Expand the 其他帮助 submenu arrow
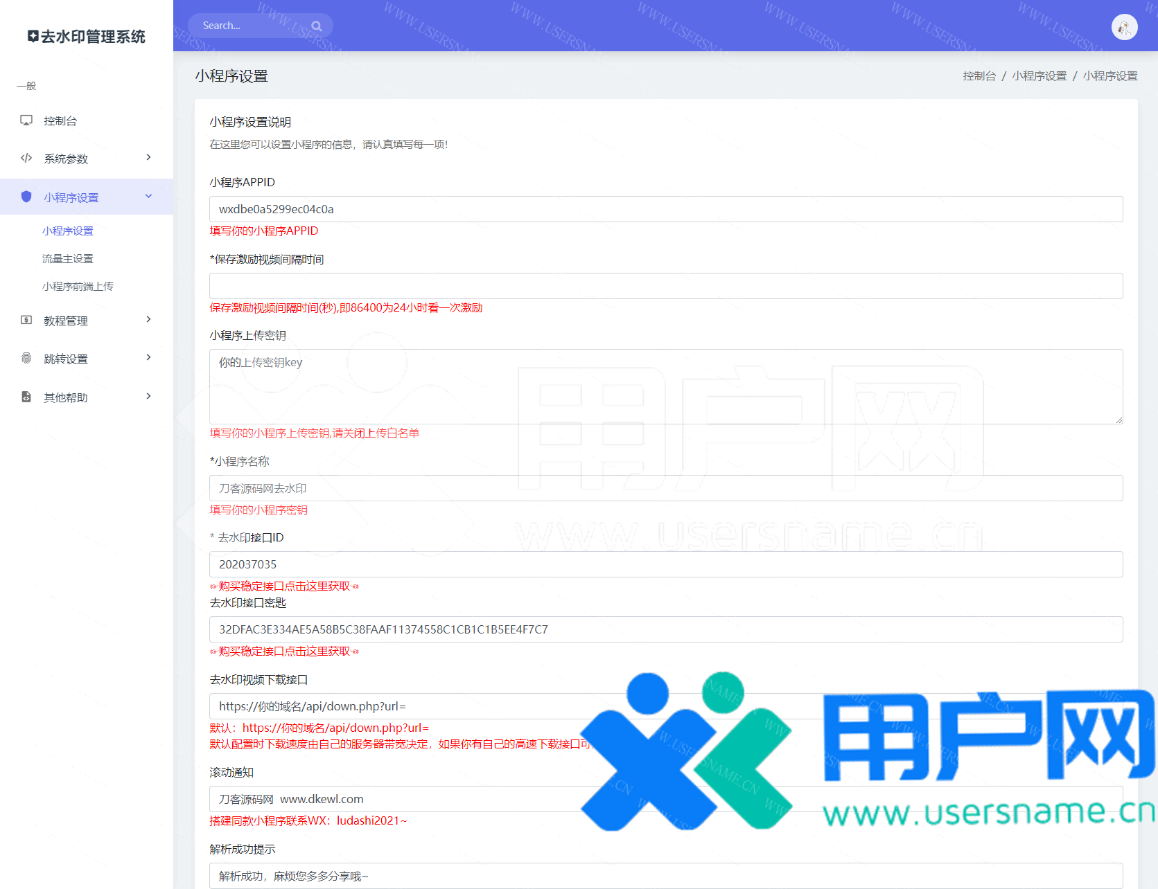The image size is (1158, 889). click(x=148, y=397)
